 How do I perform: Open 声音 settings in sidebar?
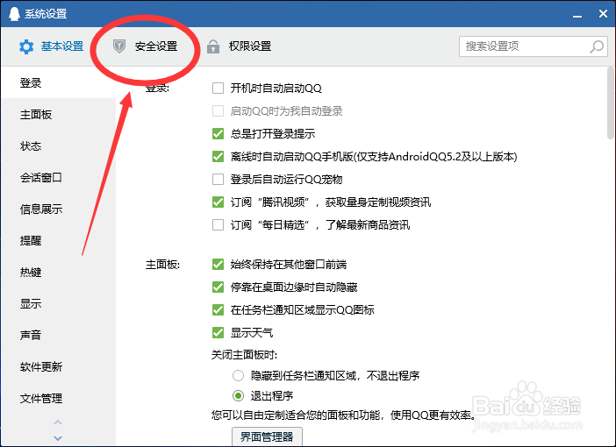click(58, 335)
